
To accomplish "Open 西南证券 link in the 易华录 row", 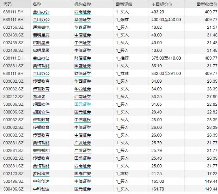I will 83,97.
